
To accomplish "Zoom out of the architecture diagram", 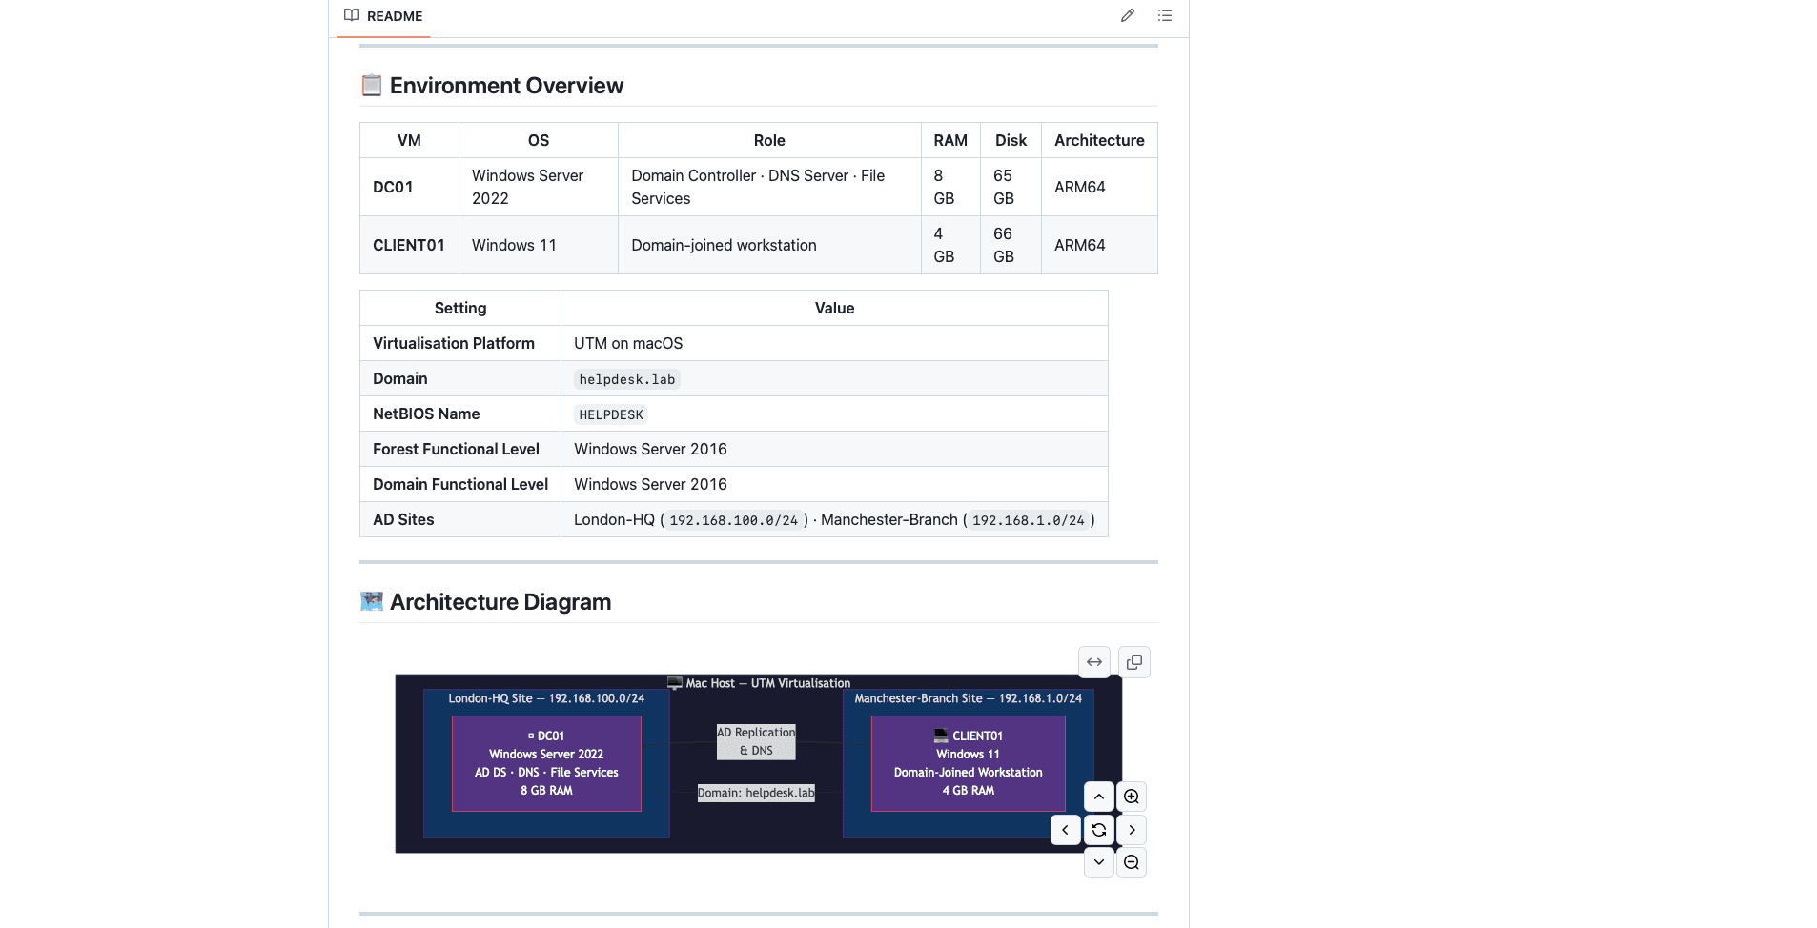I will 1132,862.
